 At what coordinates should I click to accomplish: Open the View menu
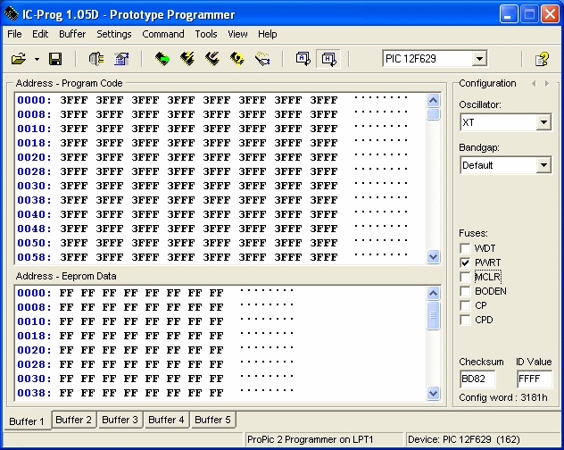[237, 34]
